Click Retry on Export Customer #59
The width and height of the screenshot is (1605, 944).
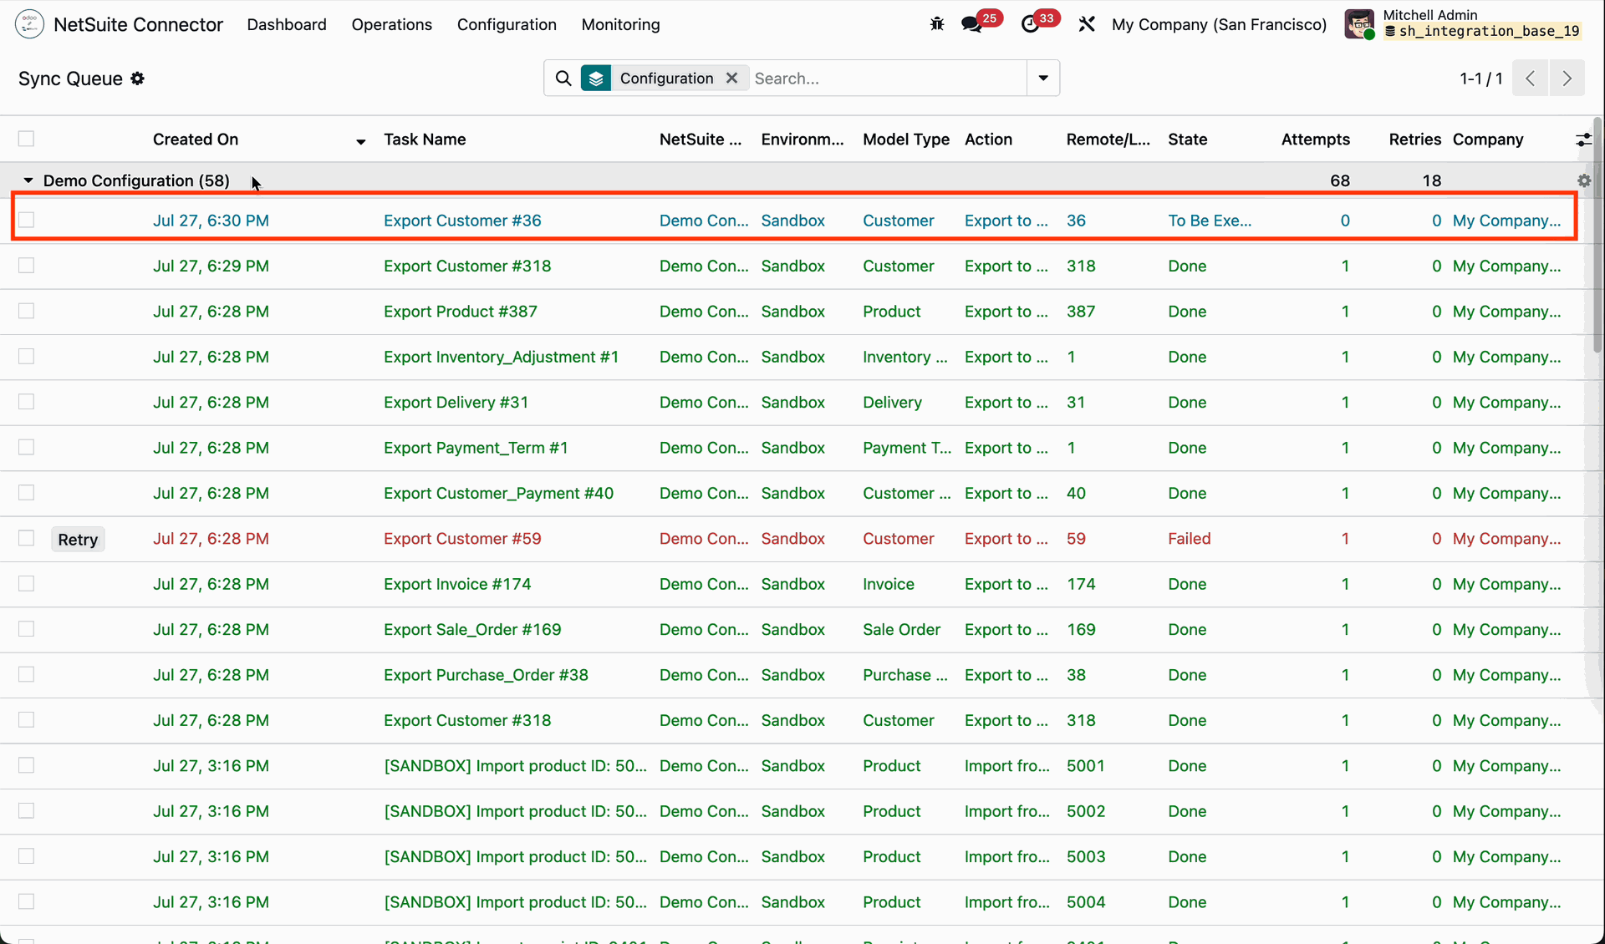[78, 539]
